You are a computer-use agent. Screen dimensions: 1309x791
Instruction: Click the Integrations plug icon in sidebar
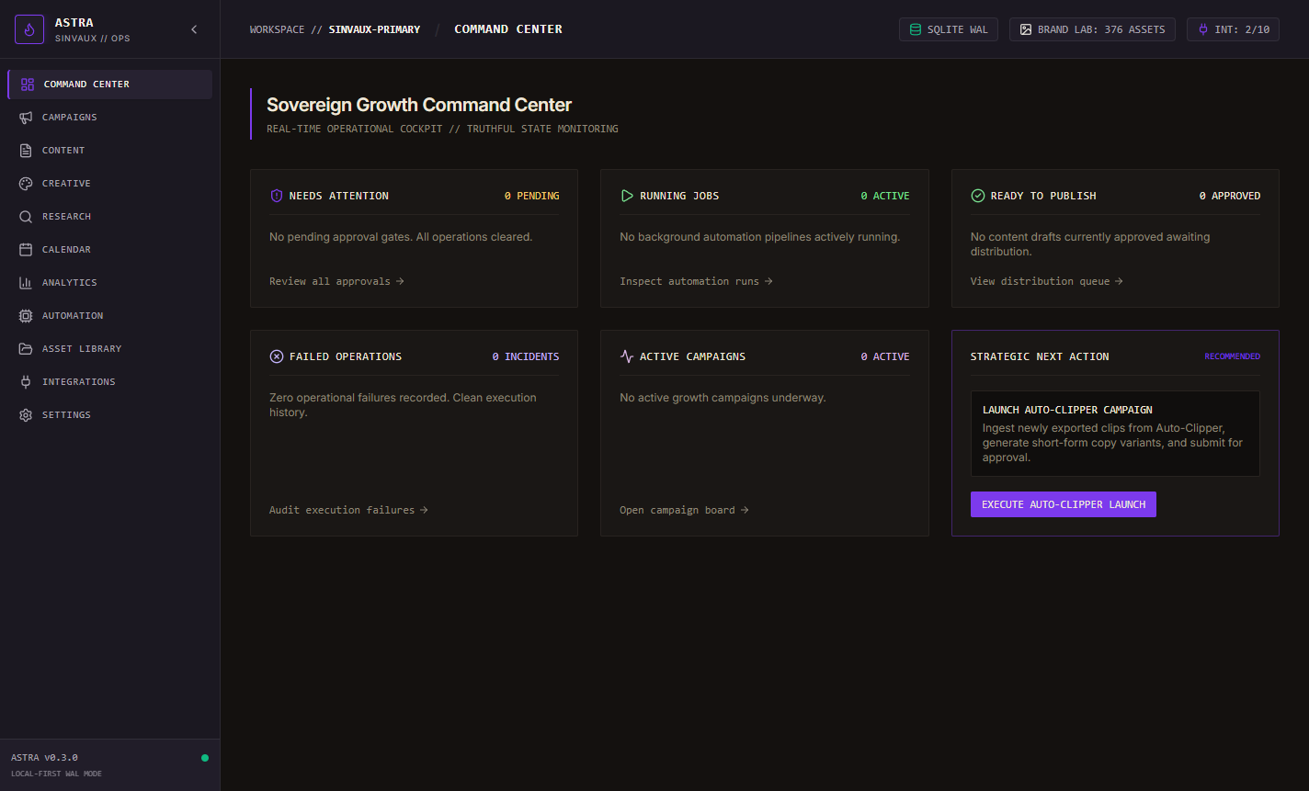tap(26, 382)
